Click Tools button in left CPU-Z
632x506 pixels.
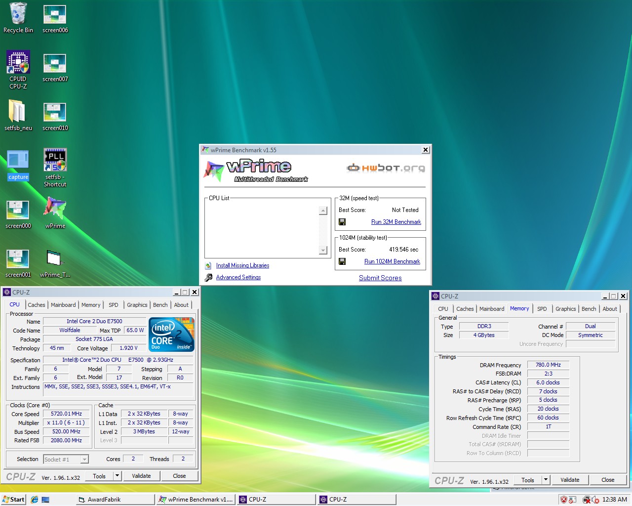click(99, 476)
